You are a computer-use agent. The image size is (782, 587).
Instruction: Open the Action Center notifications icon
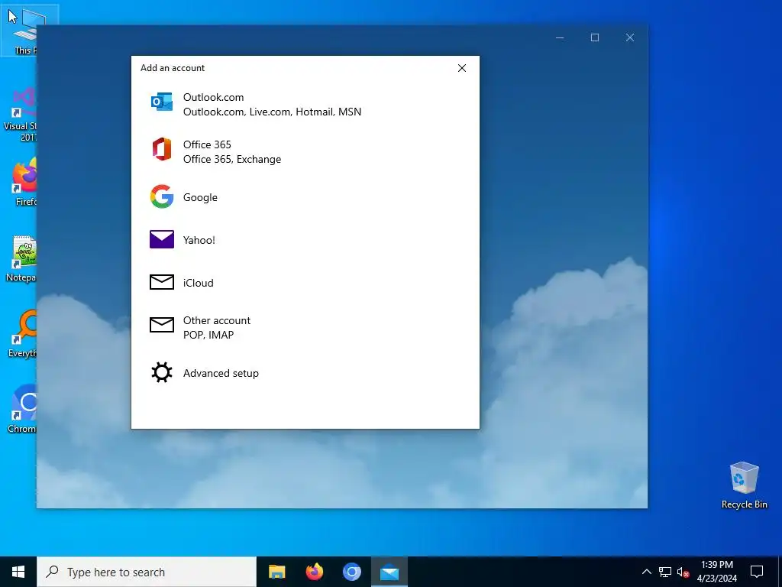[x=757, y=572]
